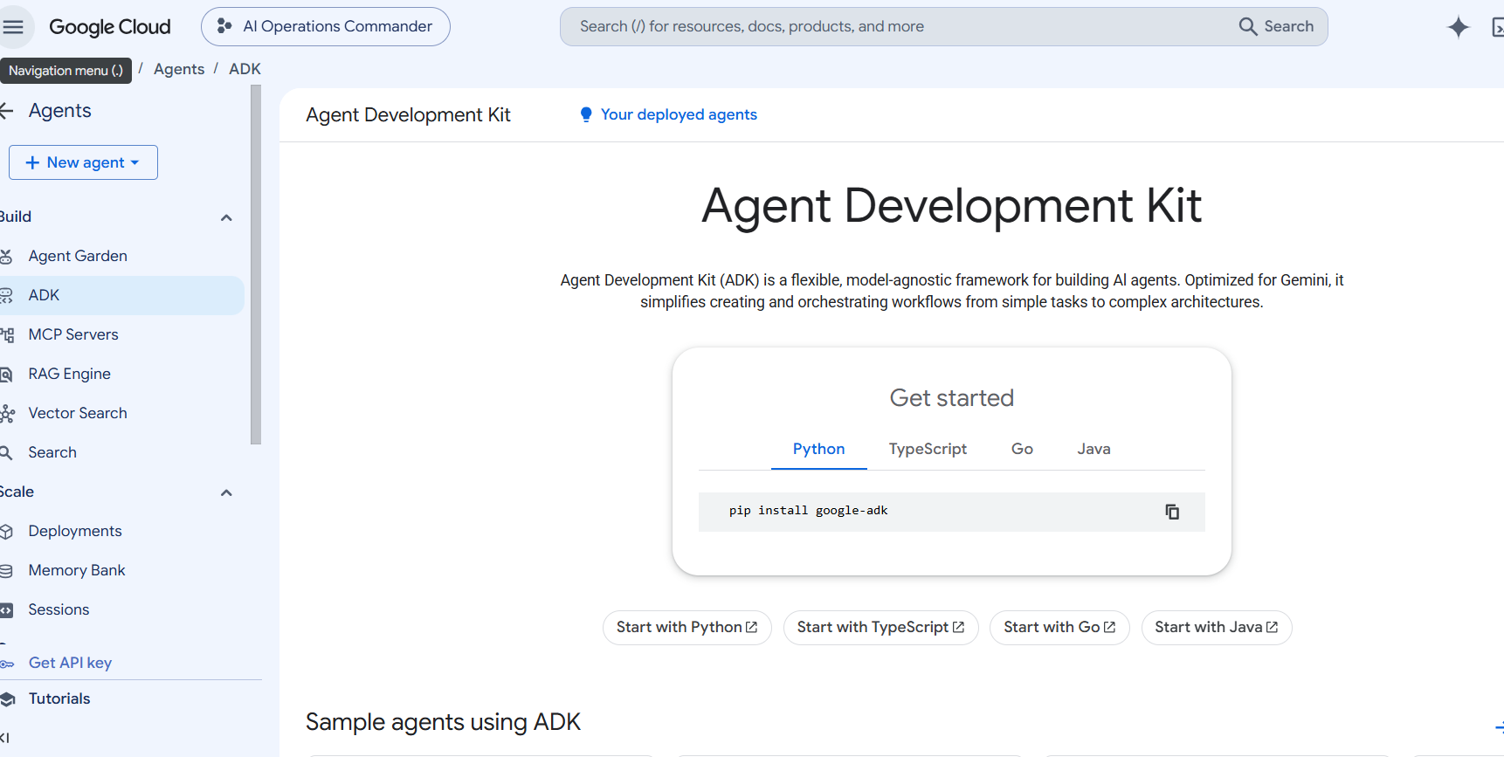This screenshot has width=1504, height=757.
Task: Click the Tutorials graduation cap icon
Action: tap(8, 699)
